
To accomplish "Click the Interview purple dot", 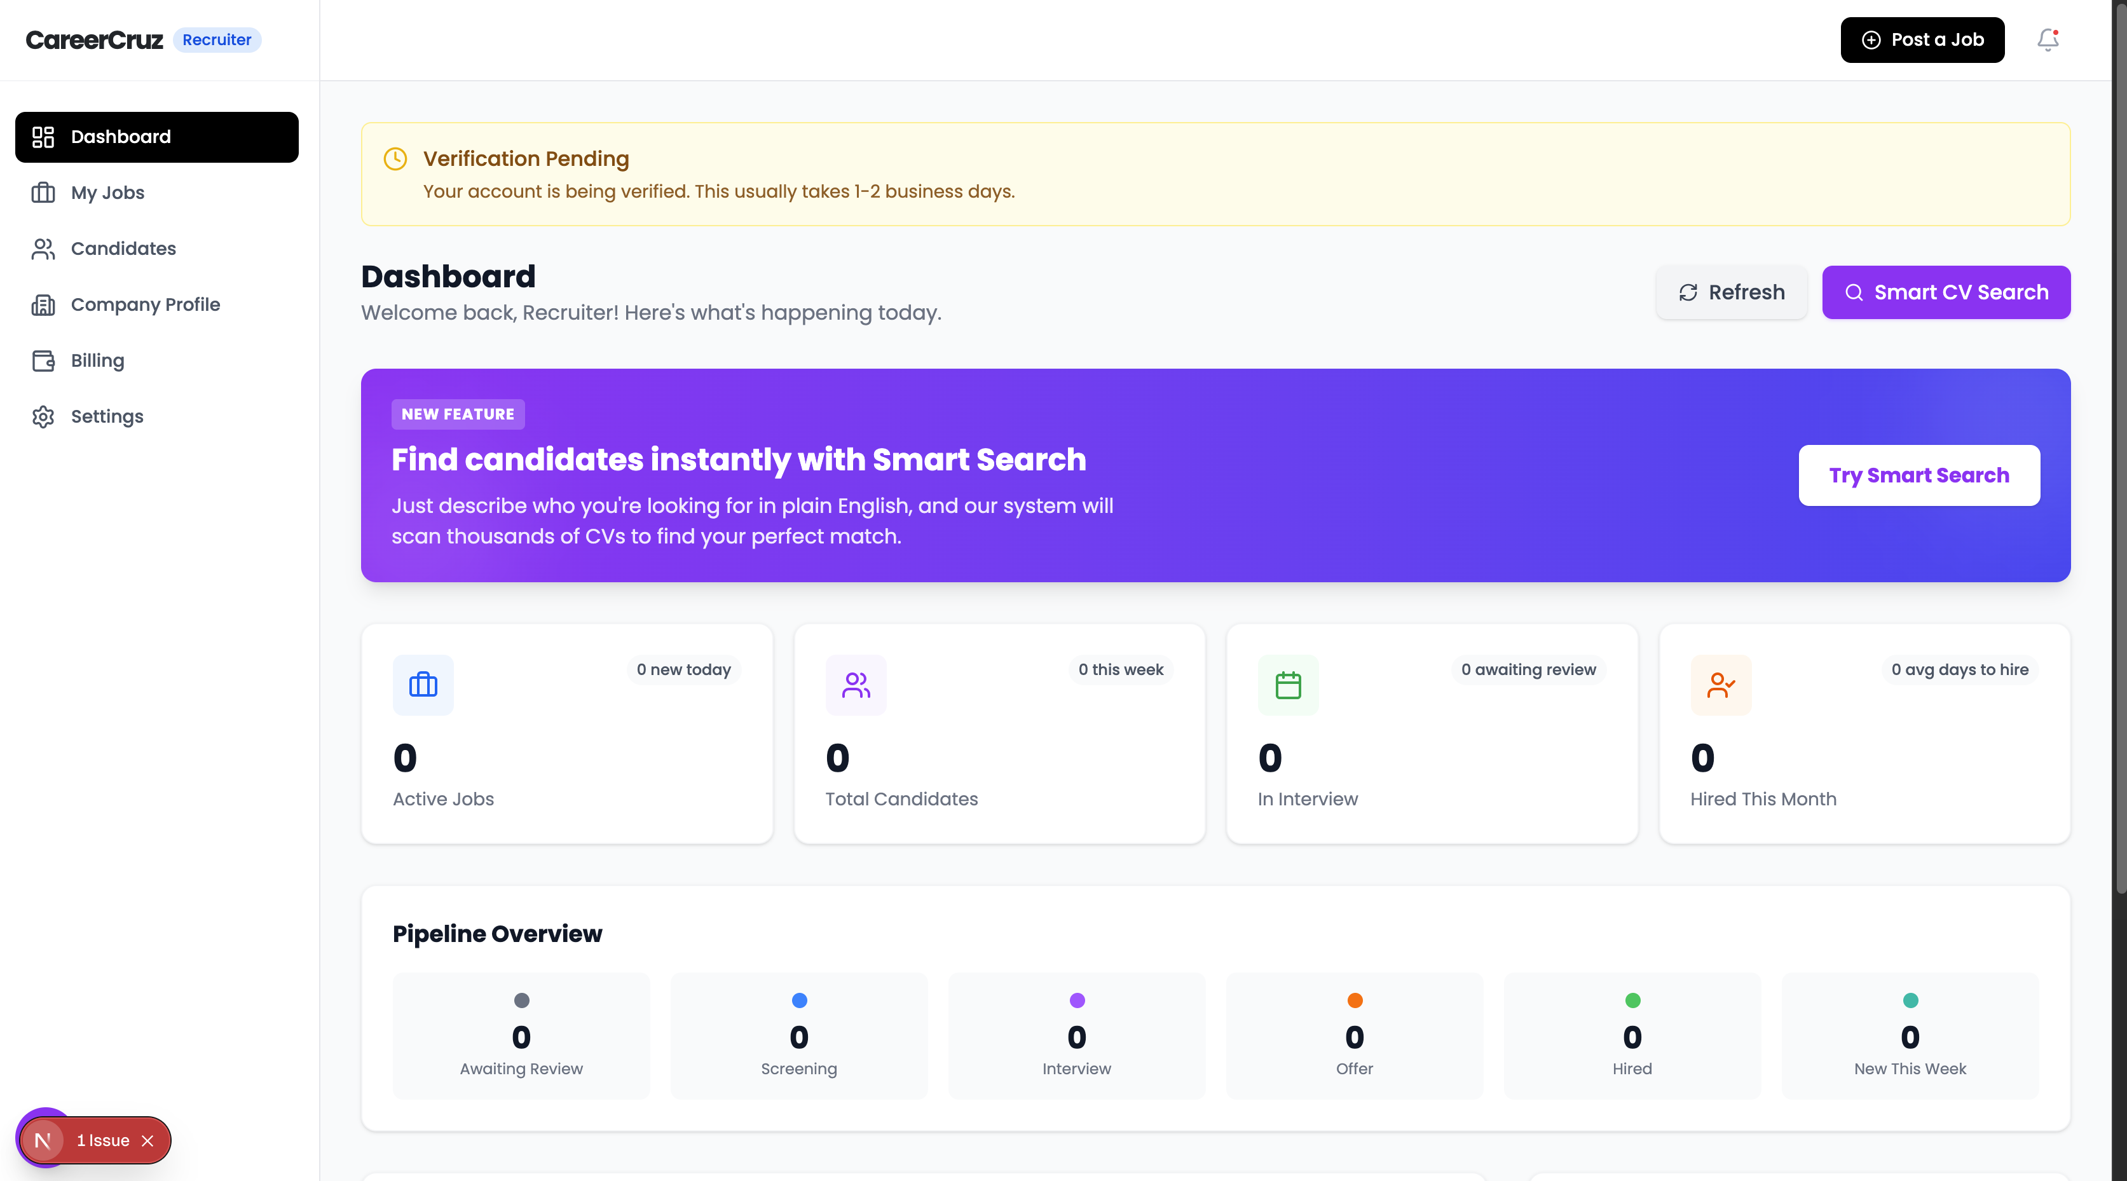I will point(1077,1001).
